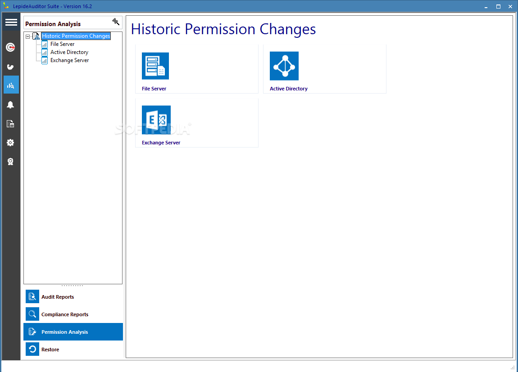Collapse the Historic Permission Changes tree node
This screenshot has width=518, height=372.
tap(28, 36)
